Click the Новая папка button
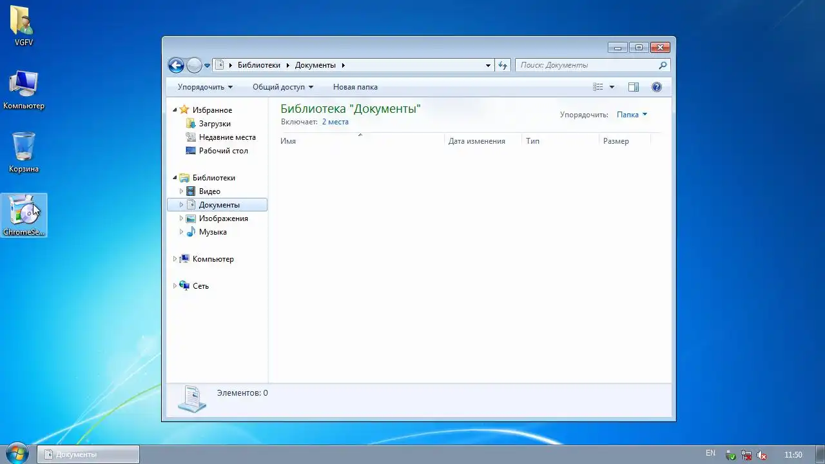 point(355,87)
